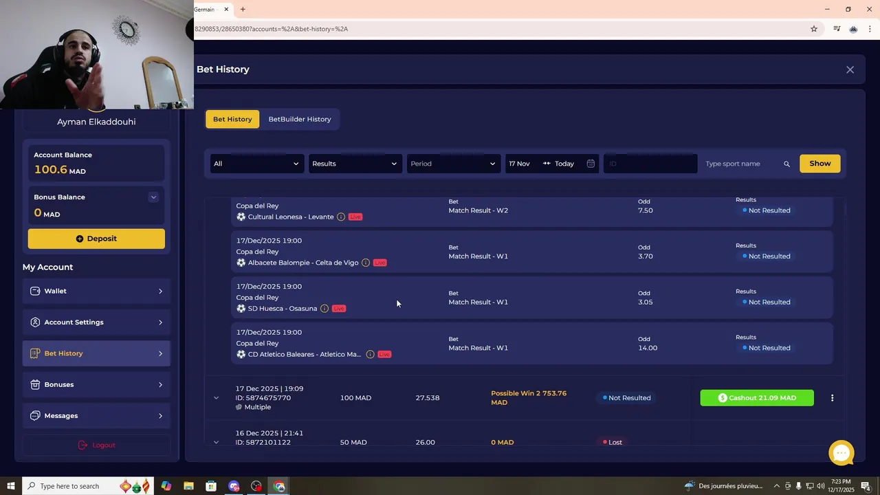Image resolution: width=880 pixels, height=495 pixels.
Task: Click Live badge for Albacete Balompie match
Action: point(380,263)
